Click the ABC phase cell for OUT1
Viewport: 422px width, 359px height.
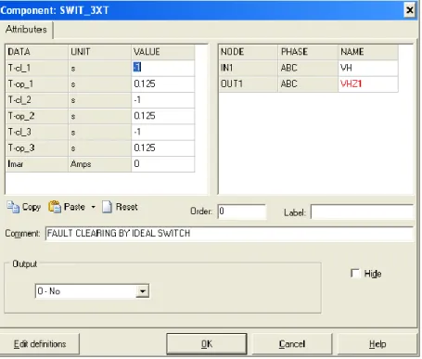[308, 83]
